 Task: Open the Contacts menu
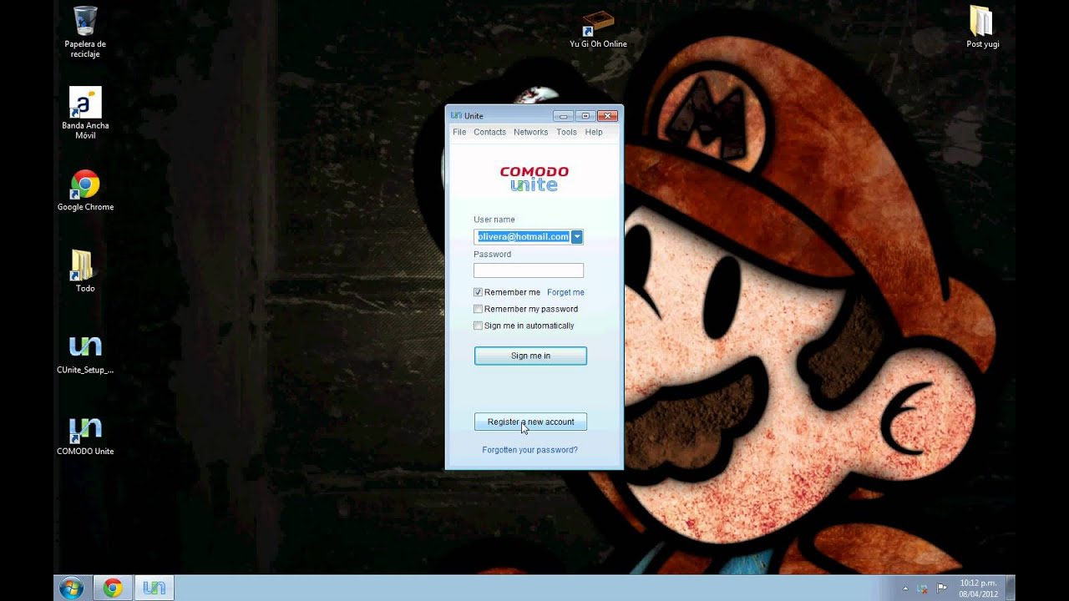[x=489, y=132]
